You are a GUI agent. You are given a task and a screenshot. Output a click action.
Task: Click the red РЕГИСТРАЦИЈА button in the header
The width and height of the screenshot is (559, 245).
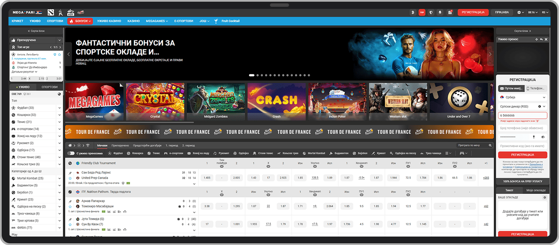473,12
